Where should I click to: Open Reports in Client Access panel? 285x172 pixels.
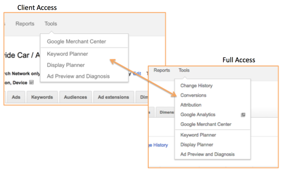25,24
